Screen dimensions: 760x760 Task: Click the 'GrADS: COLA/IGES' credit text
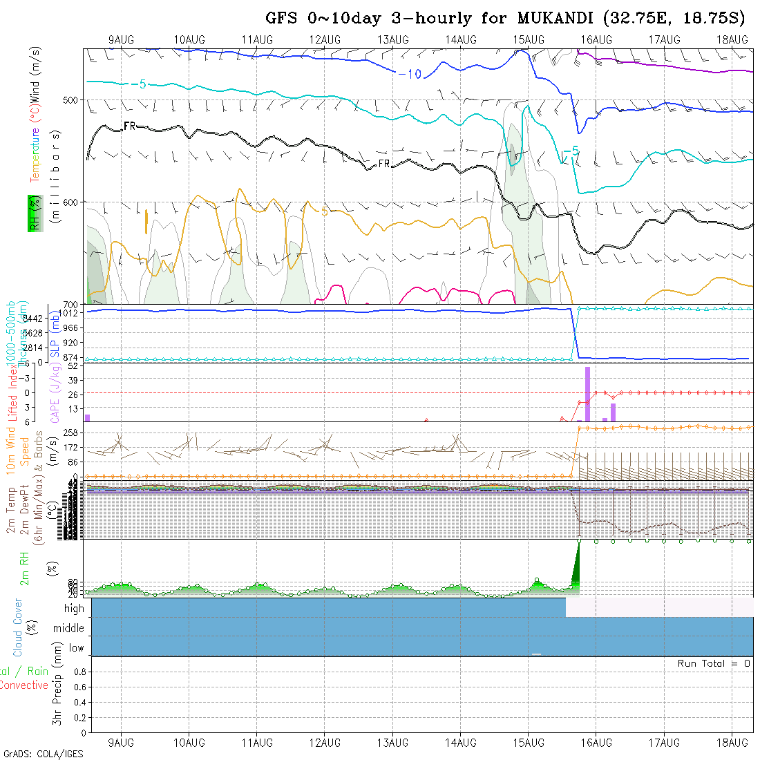(x=43, y=754)
